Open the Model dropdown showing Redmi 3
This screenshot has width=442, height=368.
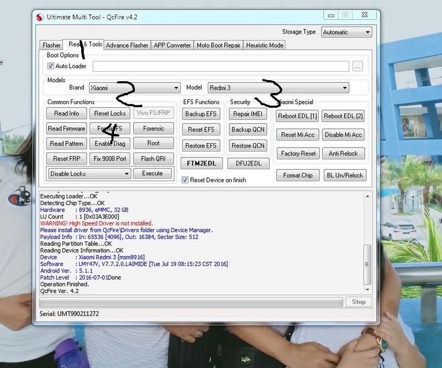point(278,88)
